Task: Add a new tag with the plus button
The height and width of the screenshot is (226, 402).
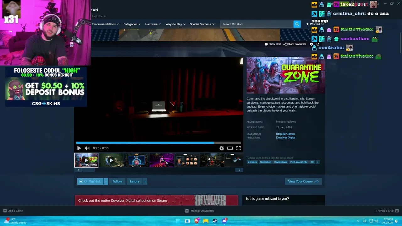Action: (x=318, y=162)
